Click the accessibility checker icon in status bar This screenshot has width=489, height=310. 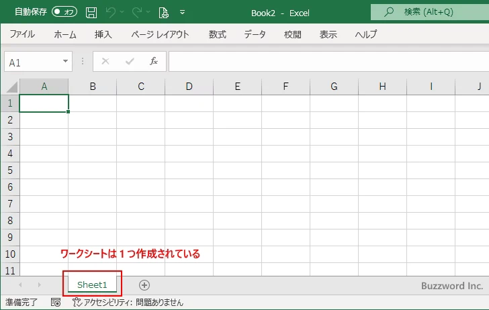tap(77, 302)
